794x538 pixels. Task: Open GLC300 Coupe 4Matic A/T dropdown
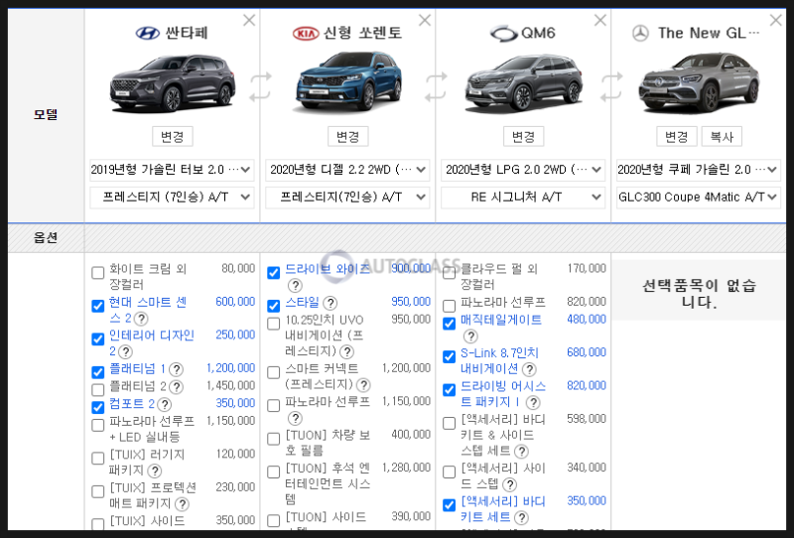click(699, 198)
